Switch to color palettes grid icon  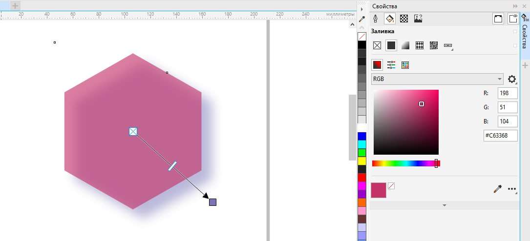(405, 65)
